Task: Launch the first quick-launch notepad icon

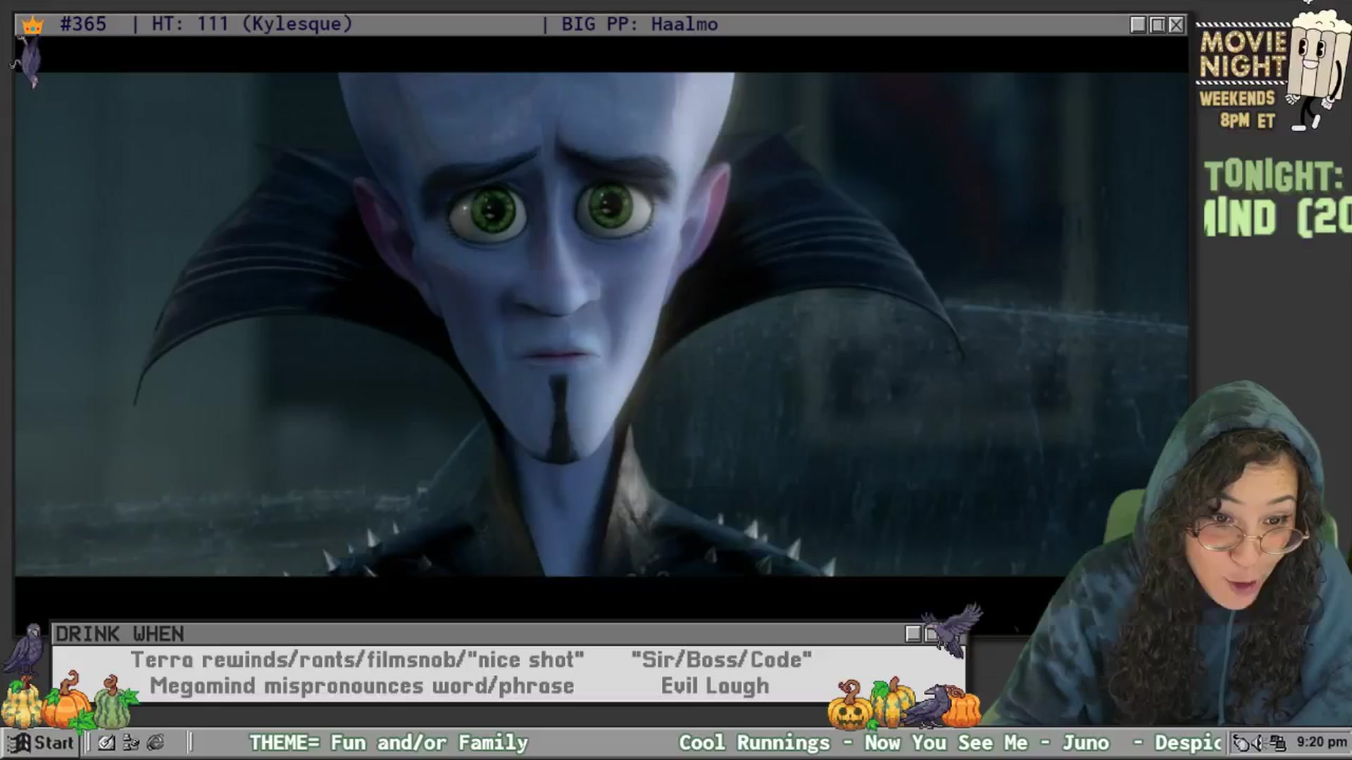Action: [106, 742]
